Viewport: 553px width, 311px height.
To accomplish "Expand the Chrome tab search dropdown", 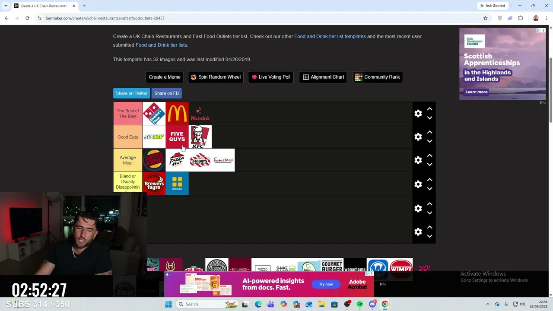I will pos(6,6).
